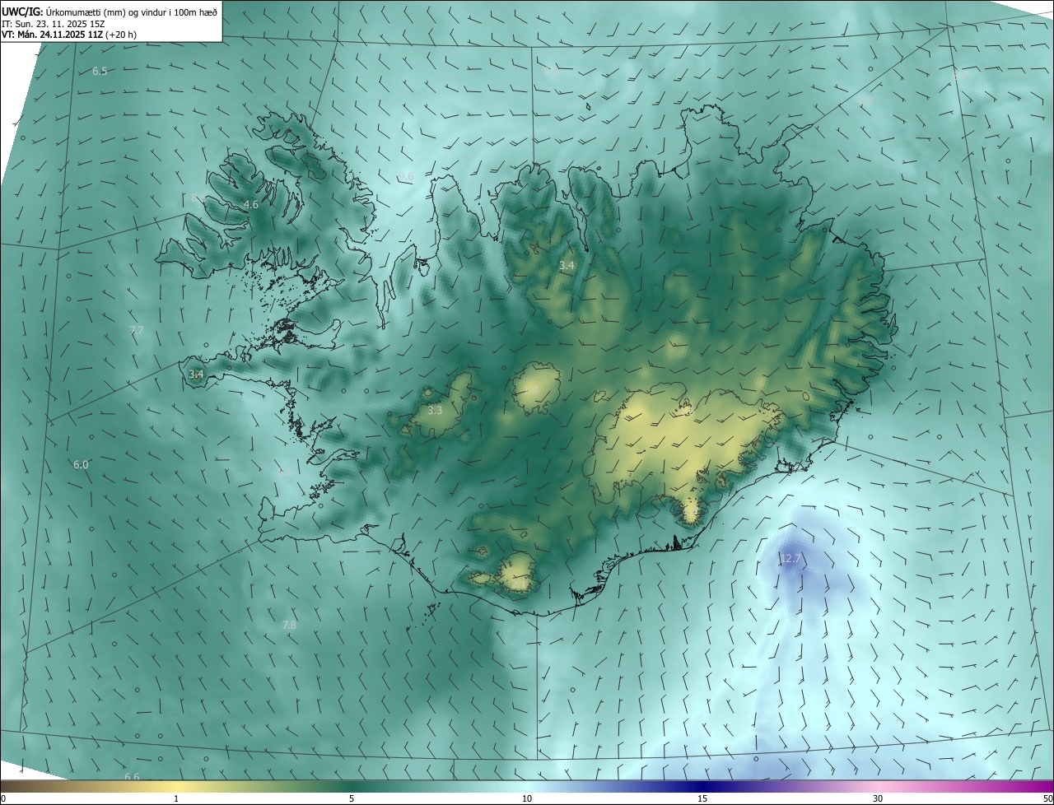The width and height of the screenshot is (1054, 805).
Task: Click the '6.0' value label
Action: click(81, 464)
